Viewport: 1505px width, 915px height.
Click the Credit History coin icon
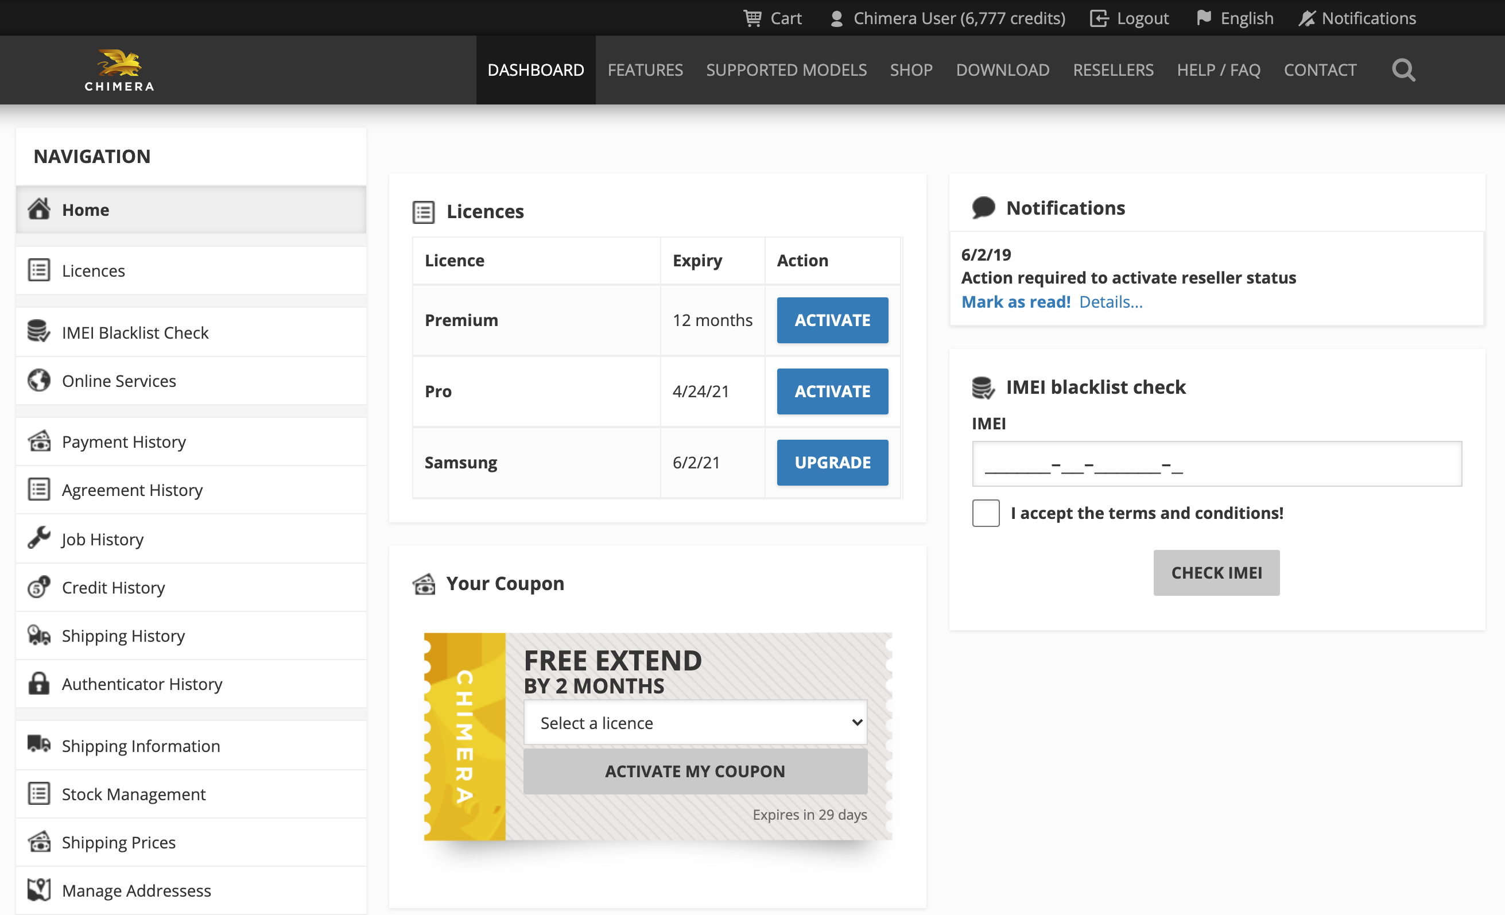[39, 587]
